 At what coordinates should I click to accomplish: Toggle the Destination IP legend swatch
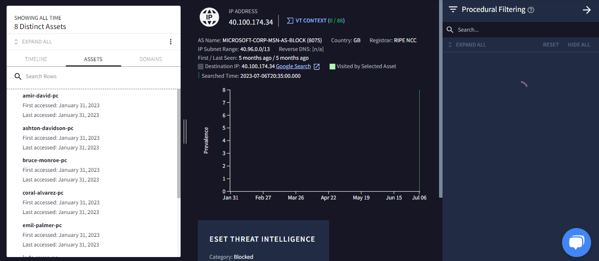pyautogui.click(x=200, y=66)
